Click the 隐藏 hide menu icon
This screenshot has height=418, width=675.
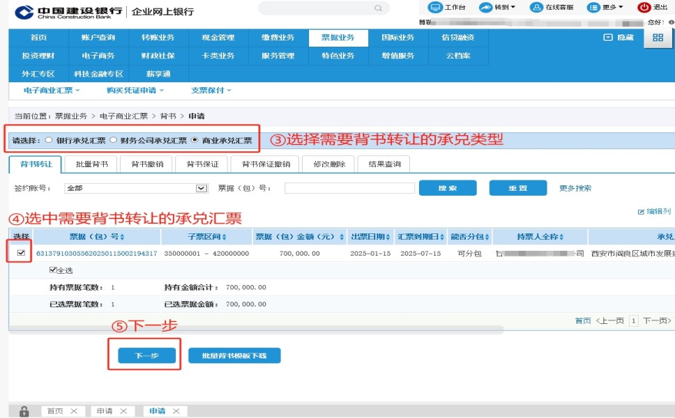(x=607, y=38)
